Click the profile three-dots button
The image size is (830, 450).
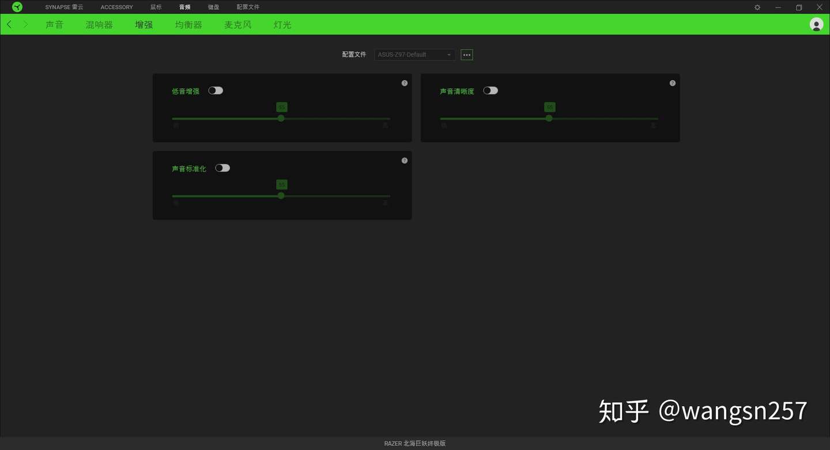(x=467, y=55)
